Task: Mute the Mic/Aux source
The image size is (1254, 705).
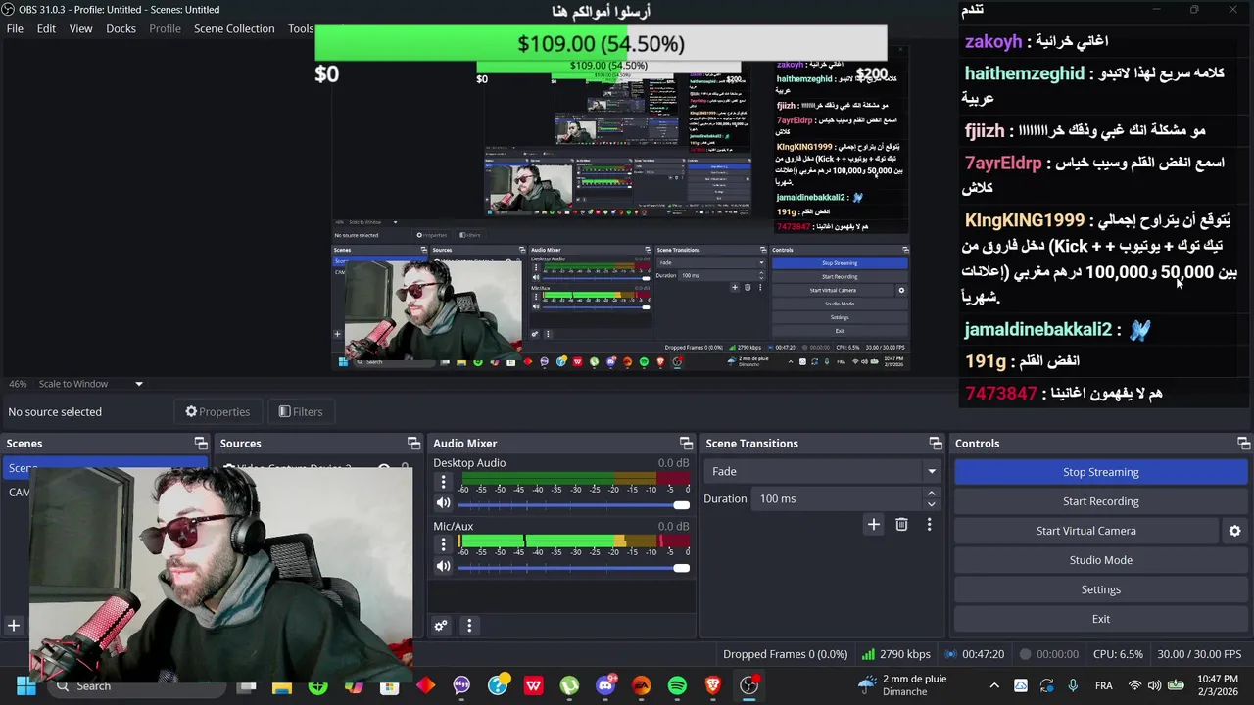Action: [443, 566]
